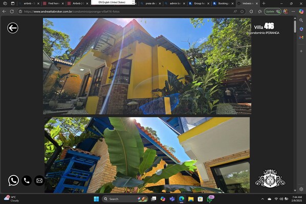This screenshot has height=204, width=306.
Task: Click the Update button
Action: (272, 12)
